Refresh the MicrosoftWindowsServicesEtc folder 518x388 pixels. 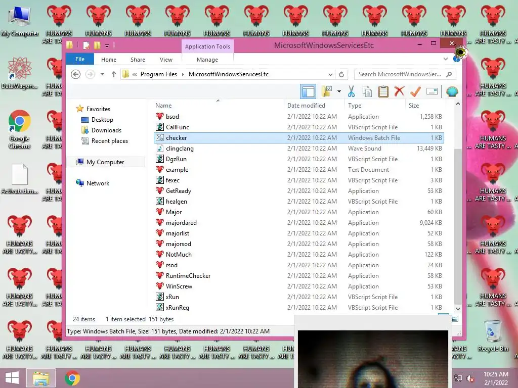[341, 74]
